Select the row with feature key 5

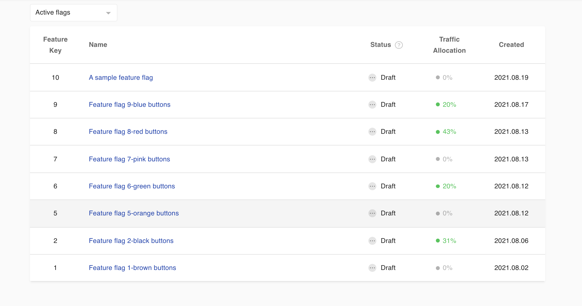coord(55,213)
